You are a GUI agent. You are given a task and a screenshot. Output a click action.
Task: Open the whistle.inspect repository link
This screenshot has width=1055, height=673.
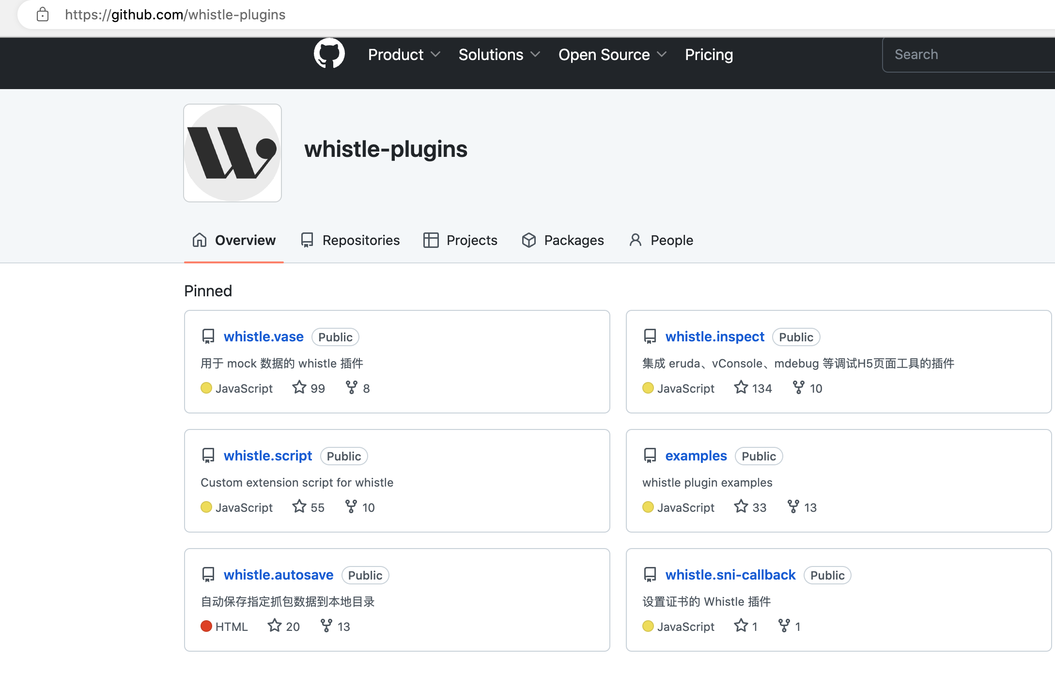[715, 336]
